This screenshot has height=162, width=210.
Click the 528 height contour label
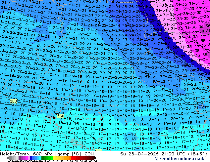coord(185,64)
